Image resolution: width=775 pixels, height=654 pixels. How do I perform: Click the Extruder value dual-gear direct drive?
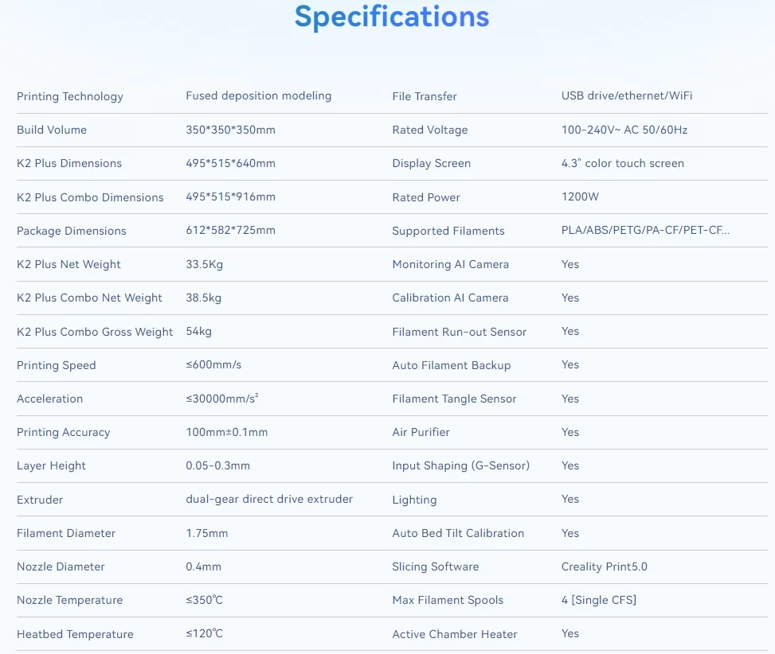(x=269, y=500)
